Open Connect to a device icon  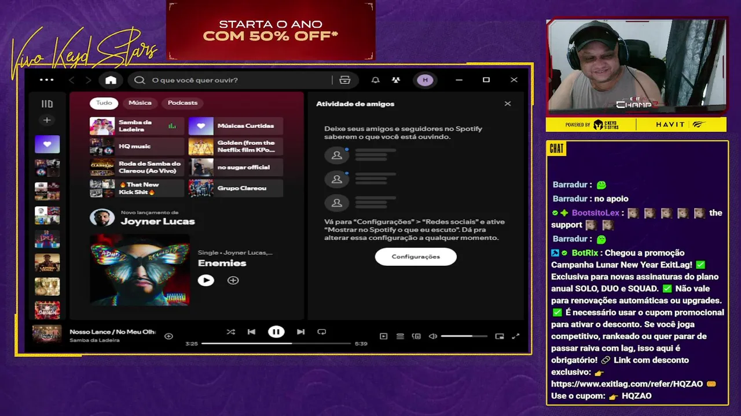click(416, 336)
